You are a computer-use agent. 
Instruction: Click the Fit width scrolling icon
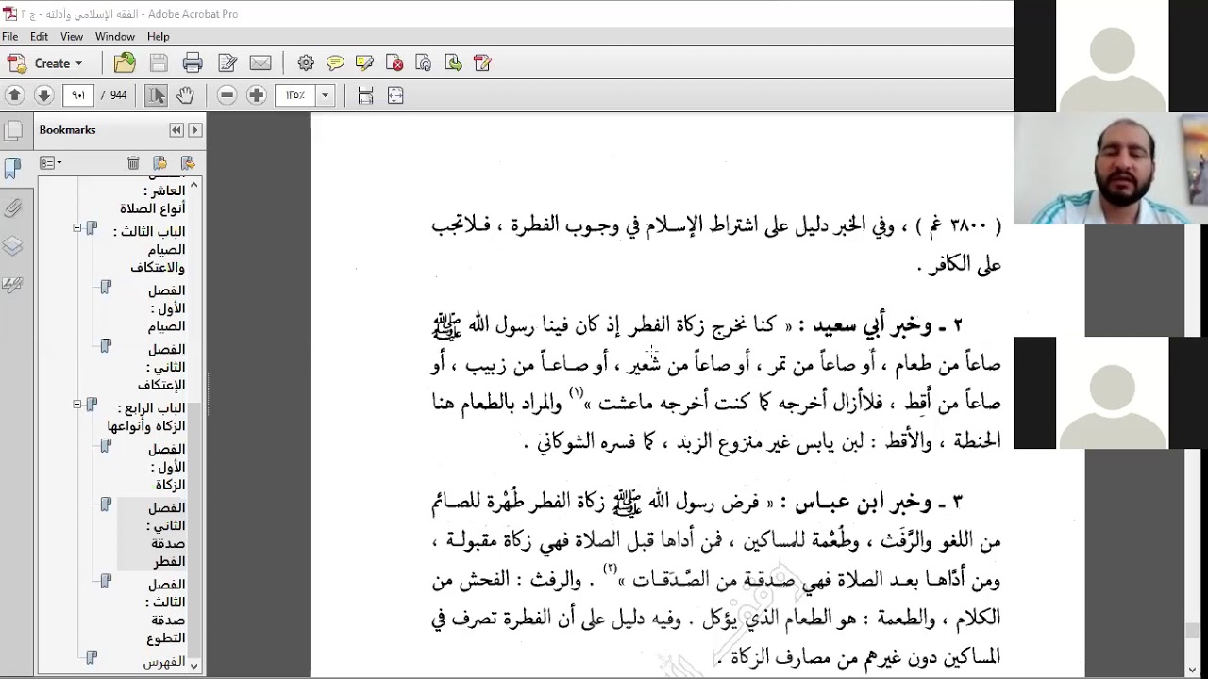point(365,94)
